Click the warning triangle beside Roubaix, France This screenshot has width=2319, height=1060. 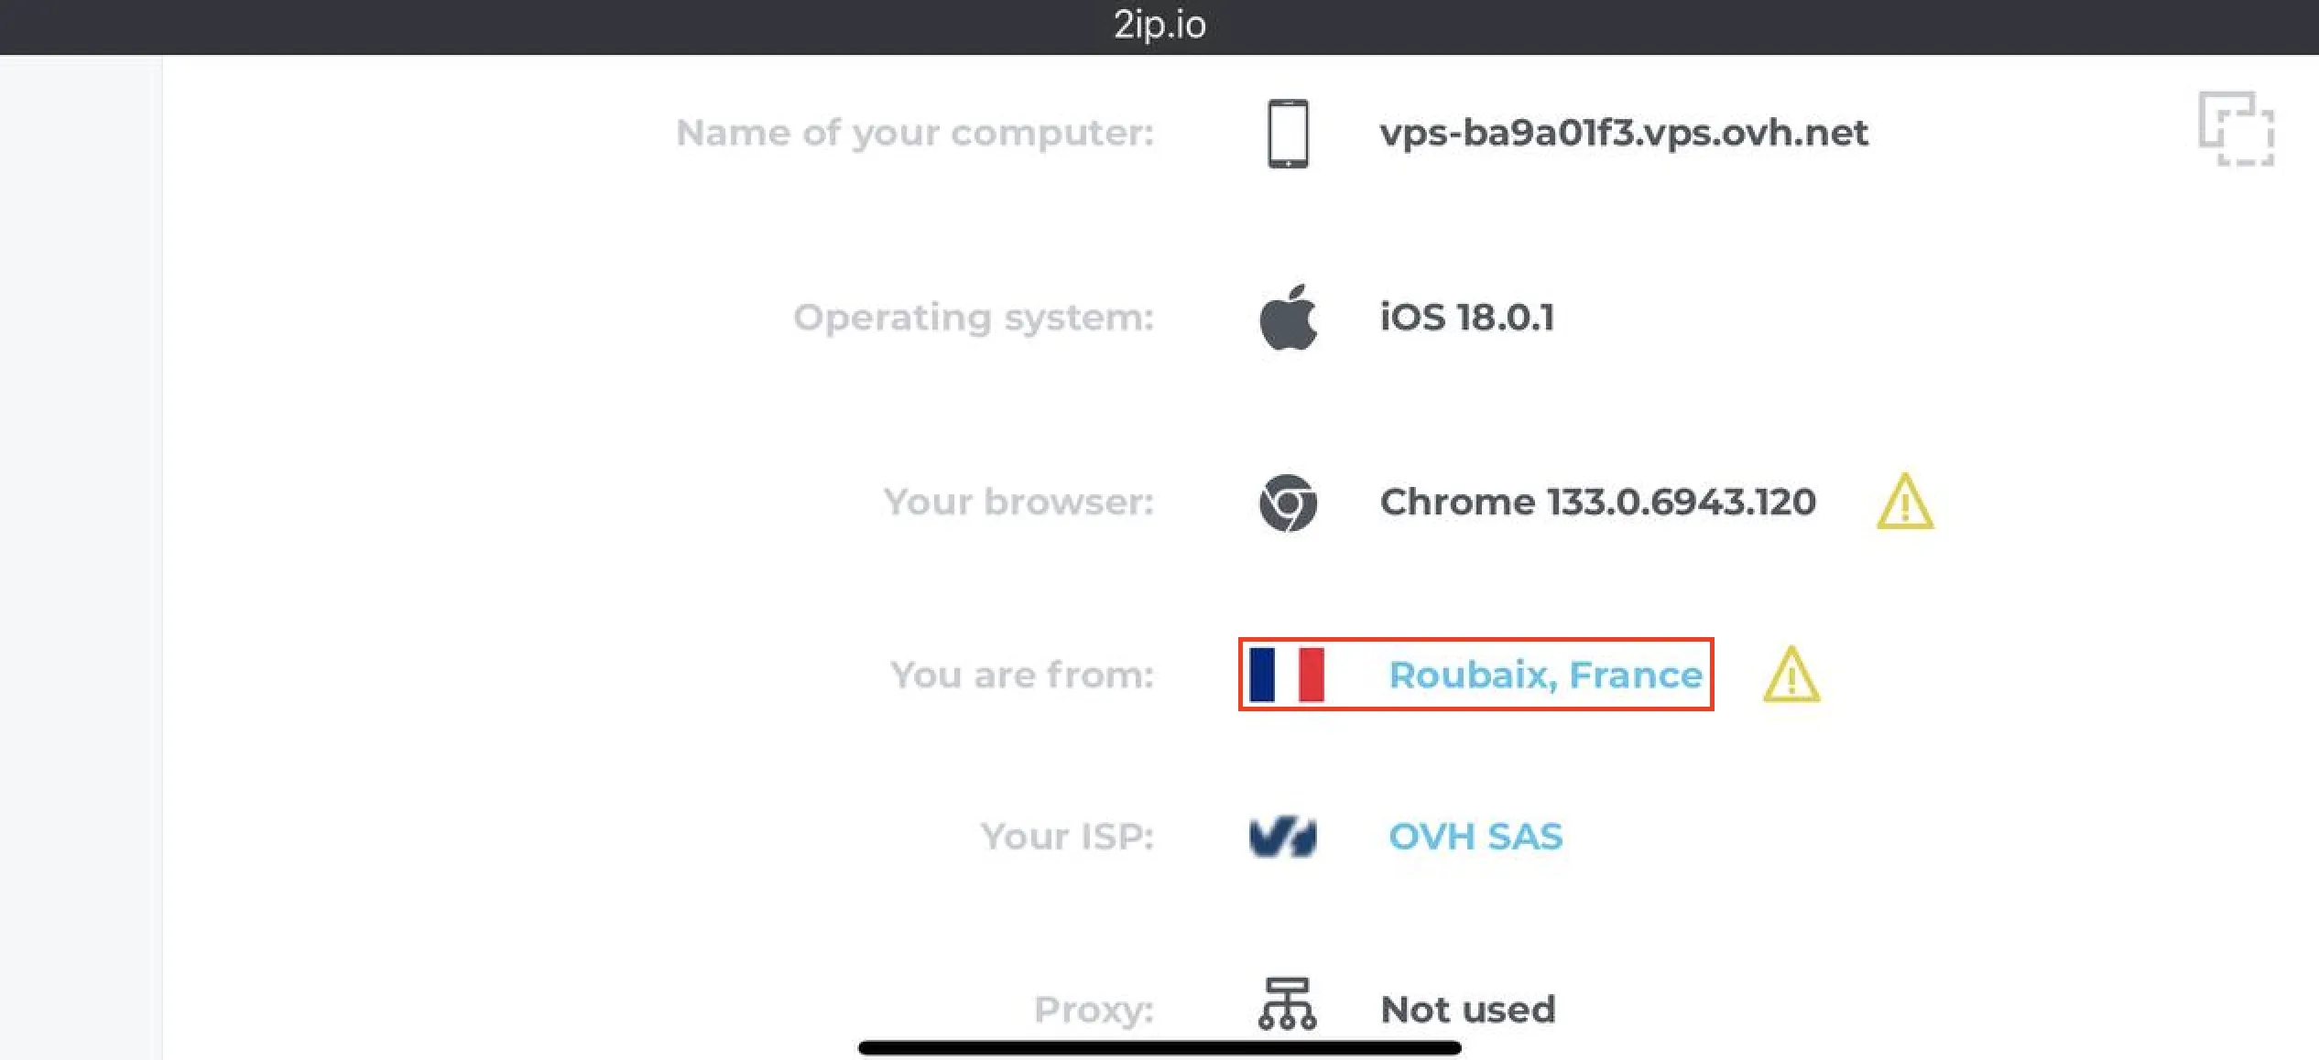coord(1791,676)
